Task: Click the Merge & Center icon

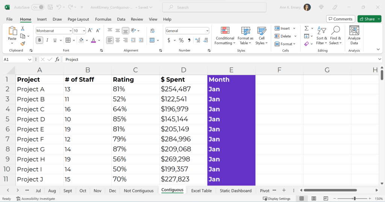Action: click(x=152, y=40)
